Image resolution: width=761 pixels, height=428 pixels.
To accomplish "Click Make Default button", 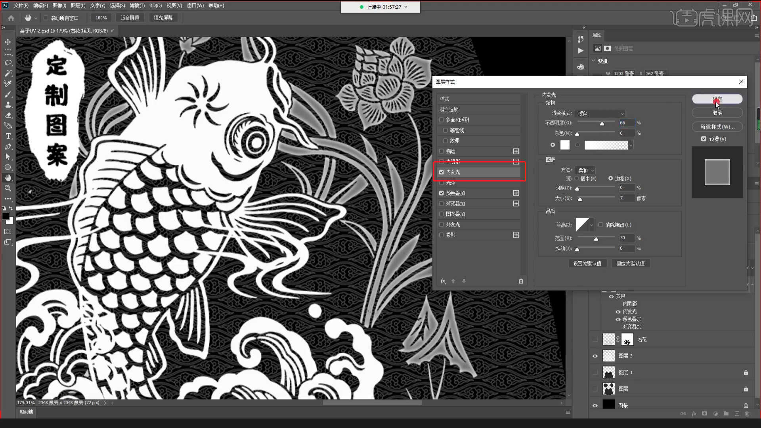I will tap(587, 264).
